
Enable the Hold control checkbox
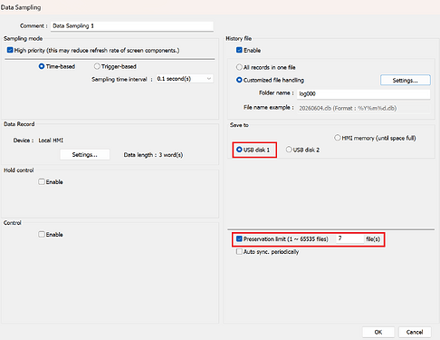(x=42, y=182)
